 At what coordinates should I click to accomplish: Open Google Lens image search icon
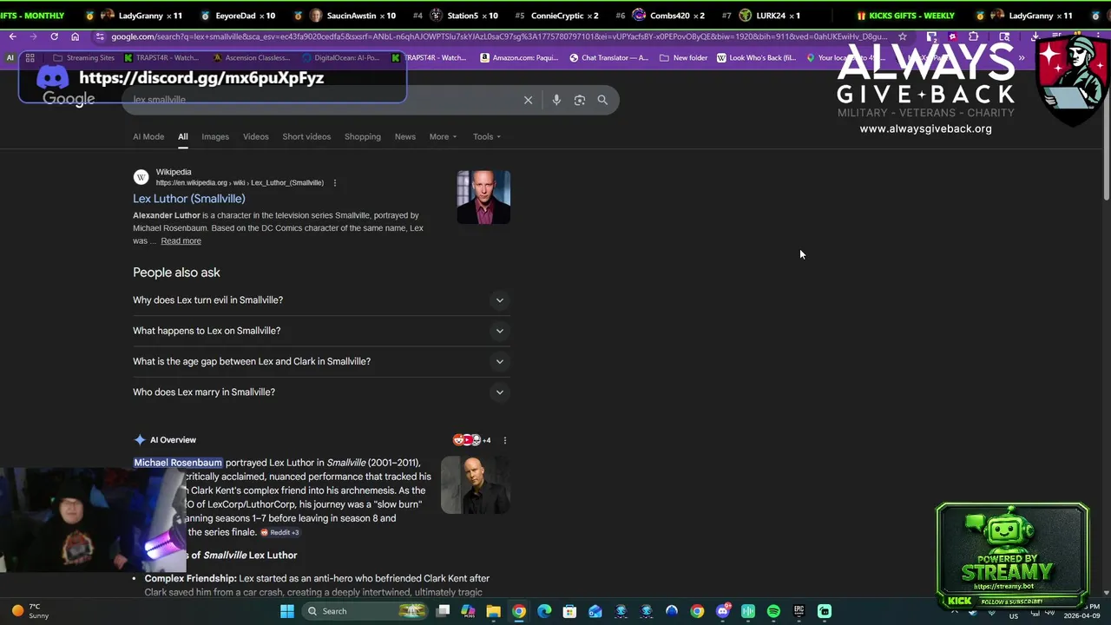pos(580,100)
